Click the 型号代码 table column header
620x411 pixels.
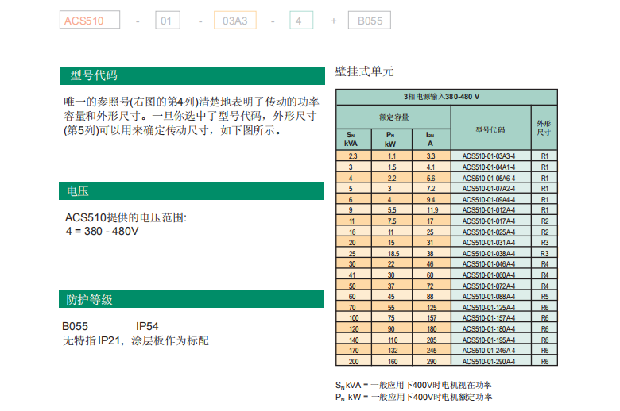490,129
